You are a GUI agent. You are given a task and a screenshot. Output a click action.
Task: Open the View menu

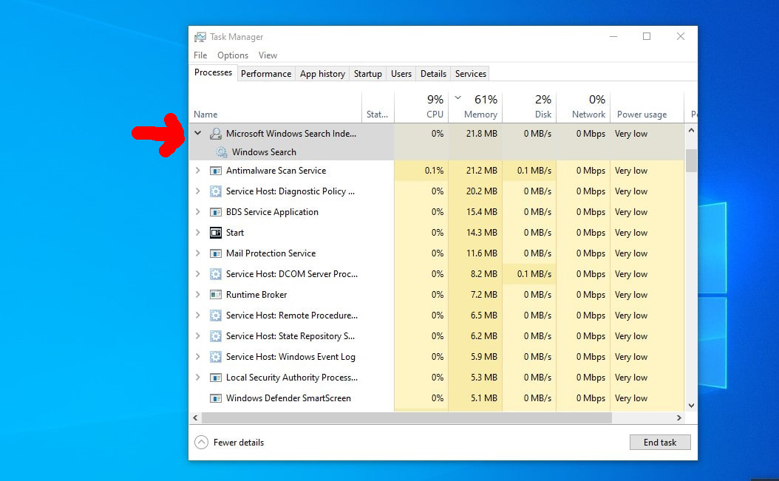(268, 55)
